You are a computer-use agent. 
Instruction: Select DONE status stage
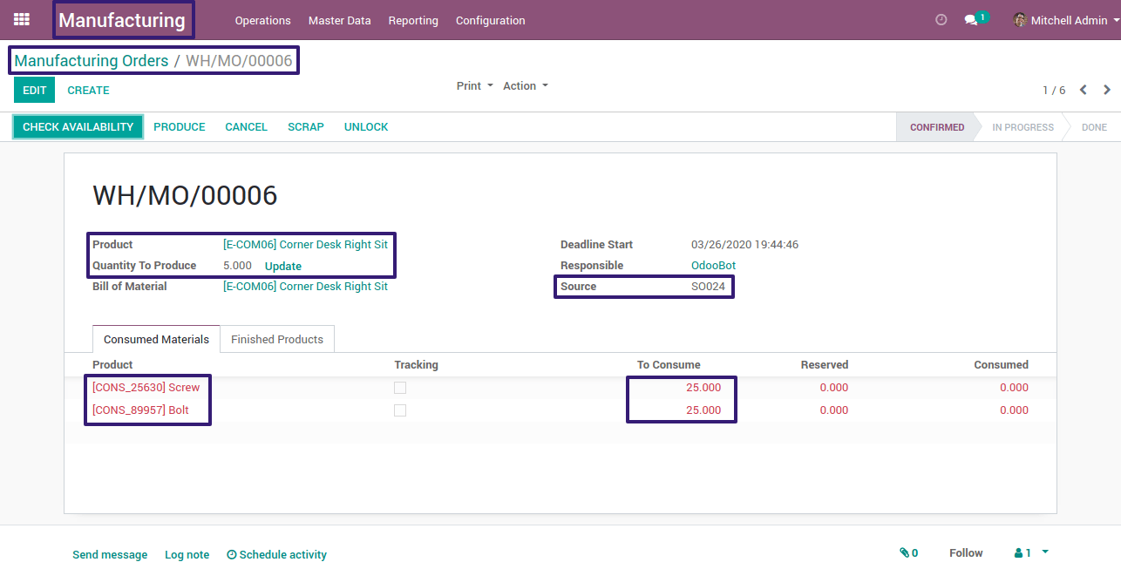point(1094,127)
